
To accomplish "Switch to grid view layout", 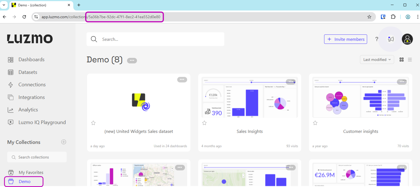I will [402, 60].
